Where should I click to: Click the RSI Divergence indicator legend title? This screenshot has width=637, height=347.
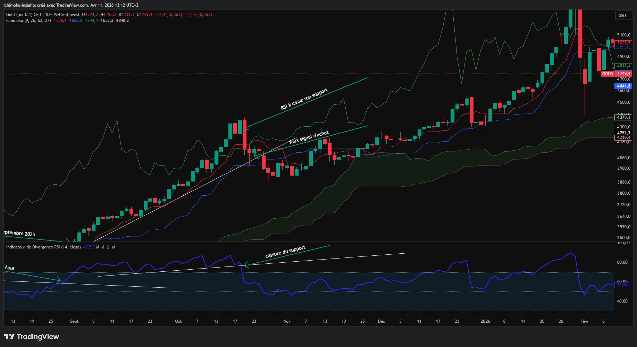[x=43, y=247]
